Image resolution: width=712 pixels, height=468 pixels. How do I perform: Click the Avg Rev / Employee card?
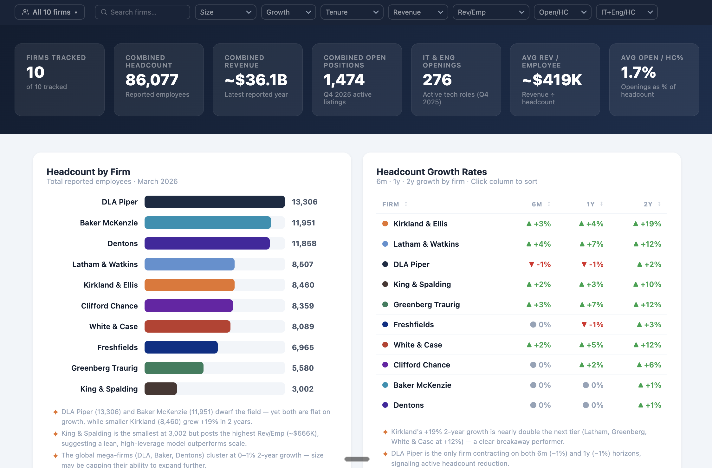point(555,80)
